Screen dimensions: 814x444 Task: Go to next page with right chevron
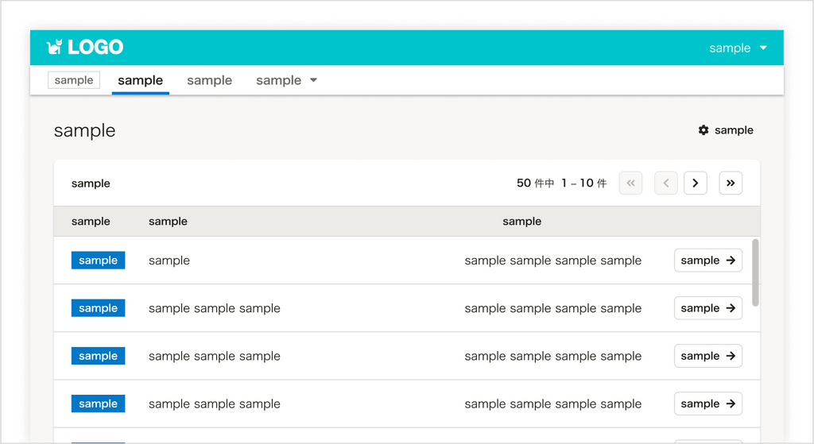[696, 183]
